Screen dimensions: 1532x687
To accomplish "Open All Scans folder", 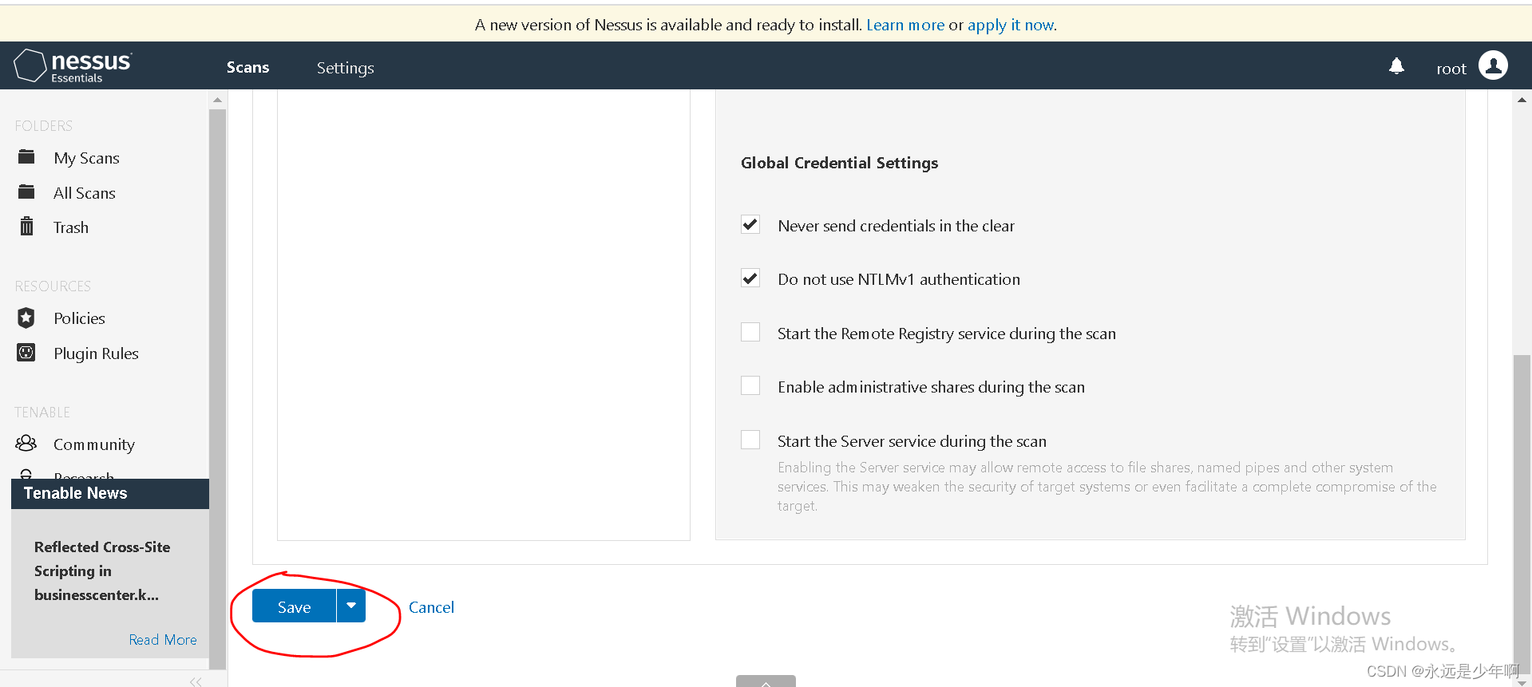I will tap(85, 193).
